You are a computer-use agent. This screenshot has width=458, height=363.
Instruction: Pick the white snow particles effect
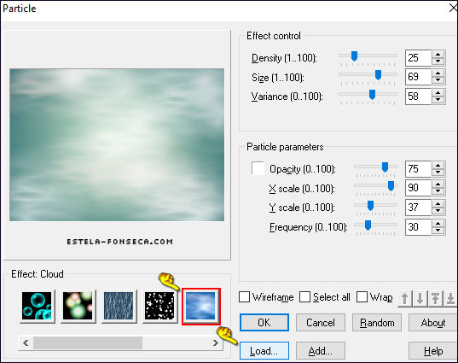[x=159, y=306]
